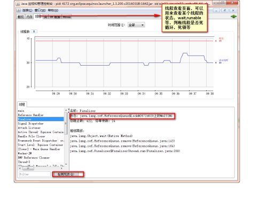Click the 状态 thread state WAITING line
The image size is (267, 199).
(121, 116)
